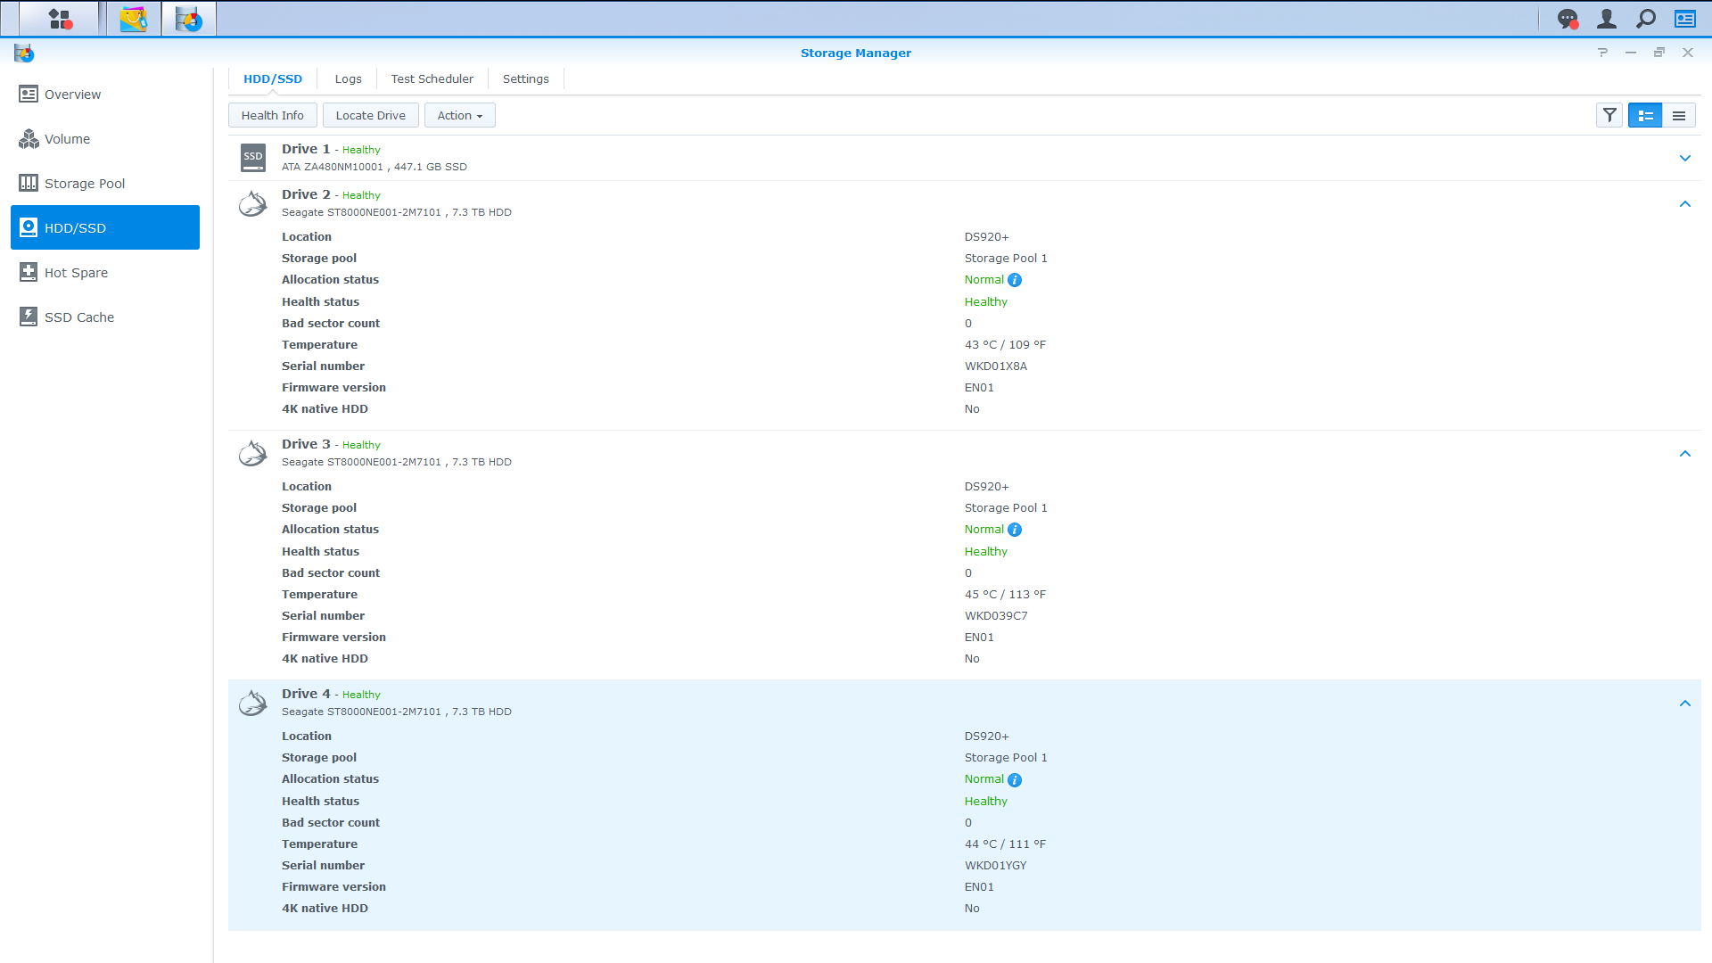Click the Health Info button
The image size is (1712, 963).
272,116
